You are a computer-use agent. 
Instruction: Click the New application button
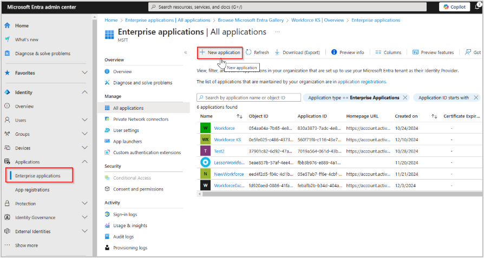coord(220,52)
